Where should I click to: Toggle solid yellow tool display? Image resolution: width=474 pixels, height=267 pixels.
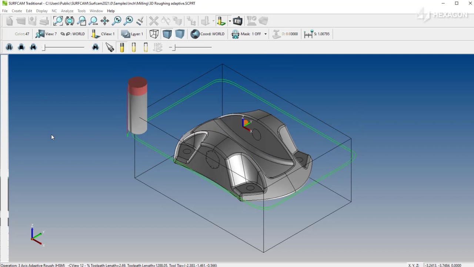(x=122, y=47)
